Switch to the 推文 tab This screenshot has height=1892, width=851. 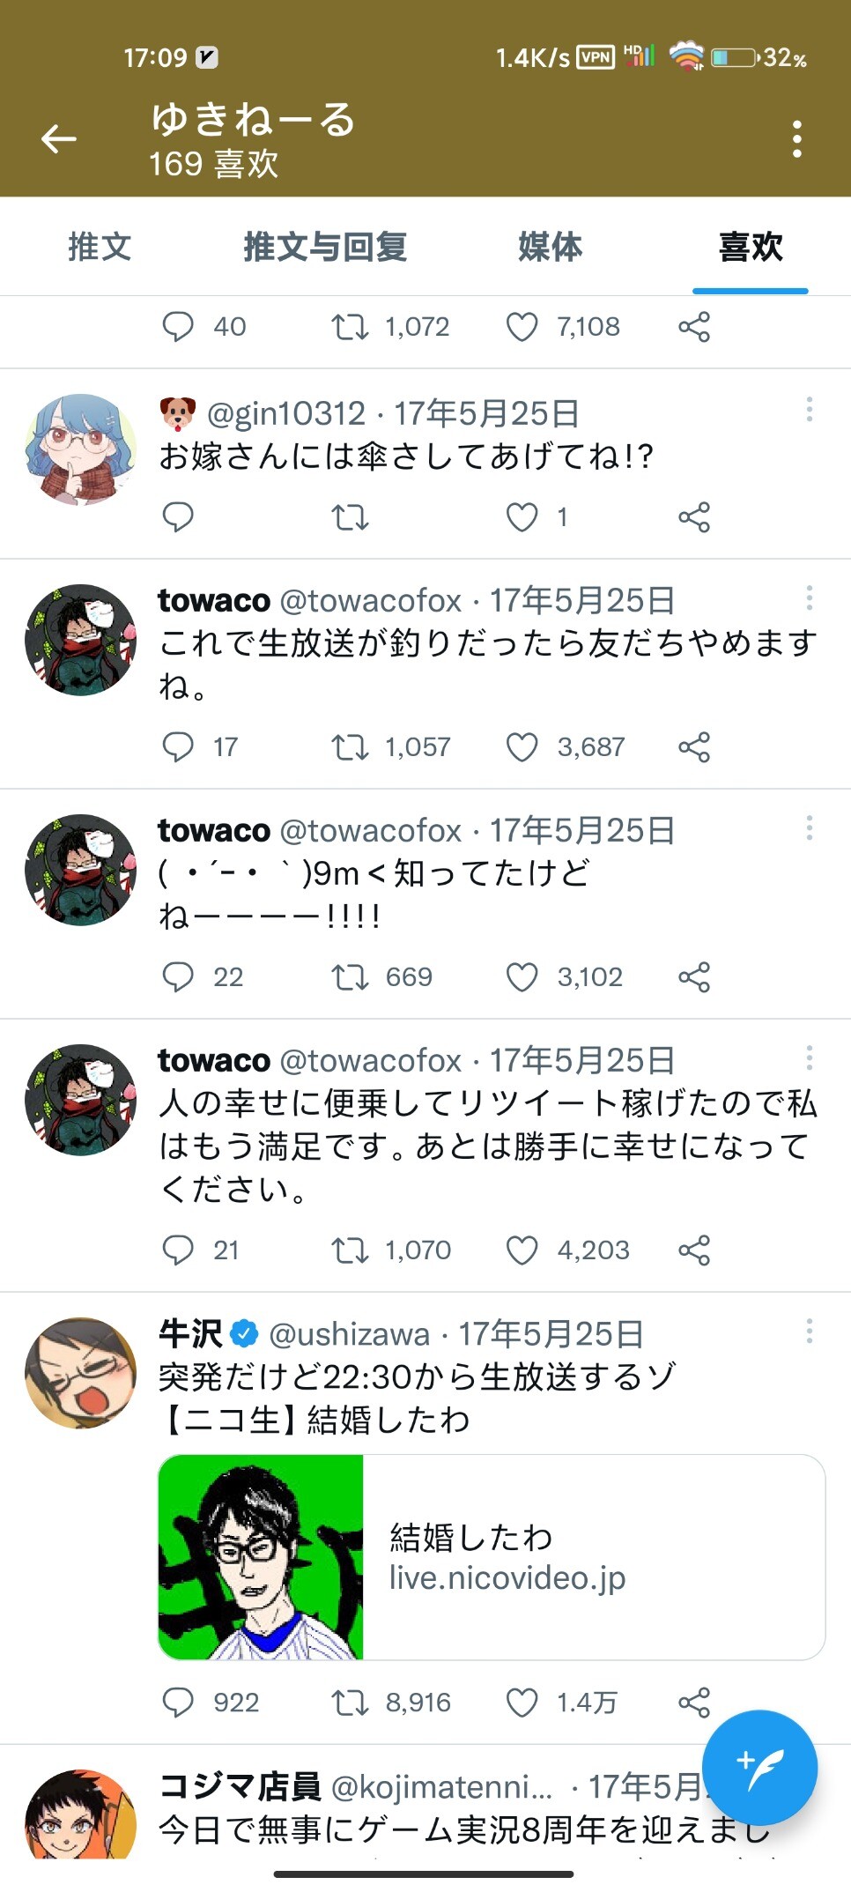(100, 247)
